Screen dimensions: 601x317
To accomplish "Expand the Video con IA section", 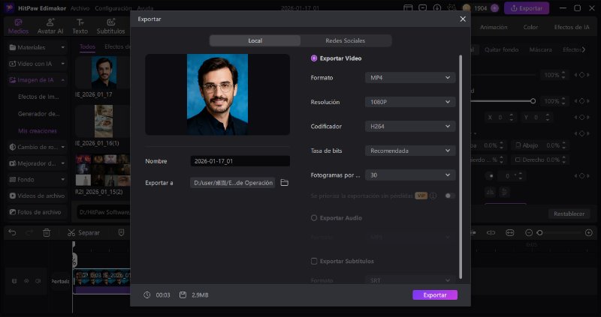I will (37, 64).
